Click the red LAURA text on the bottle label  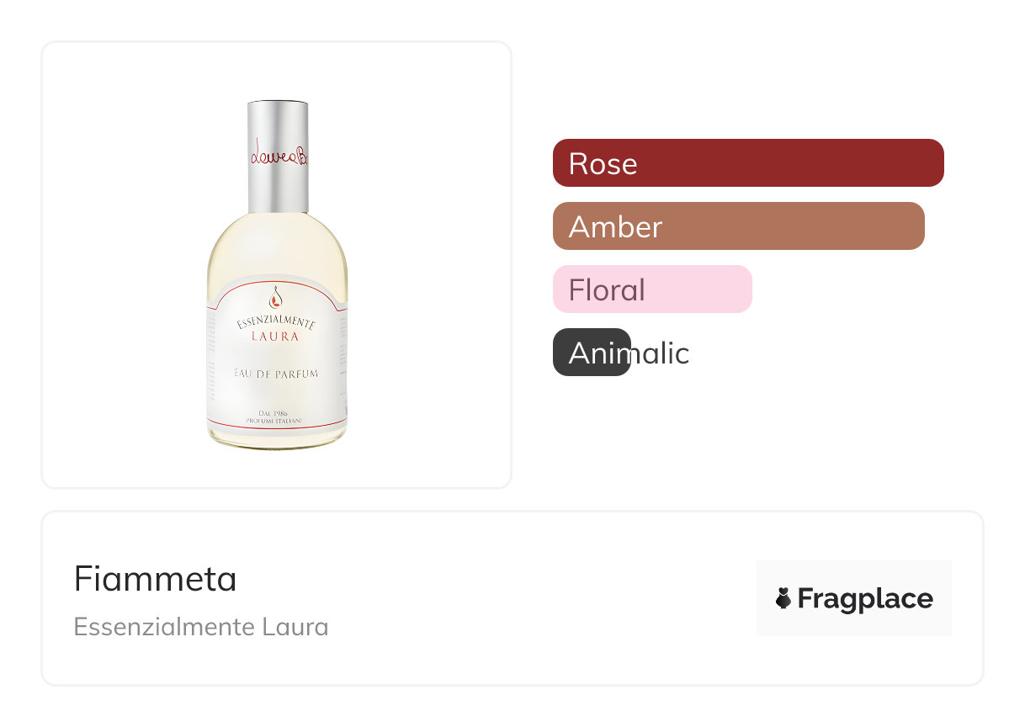coord(275,337)
